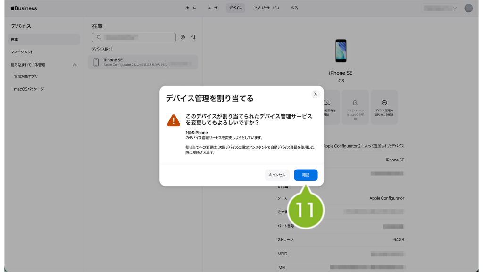Image resolution: width=483 pixels, height=272 pixels.
Task: Close the デバイス管理を割り当てる dialog with X
Action: pyautogui.click(x=316, y=94)
